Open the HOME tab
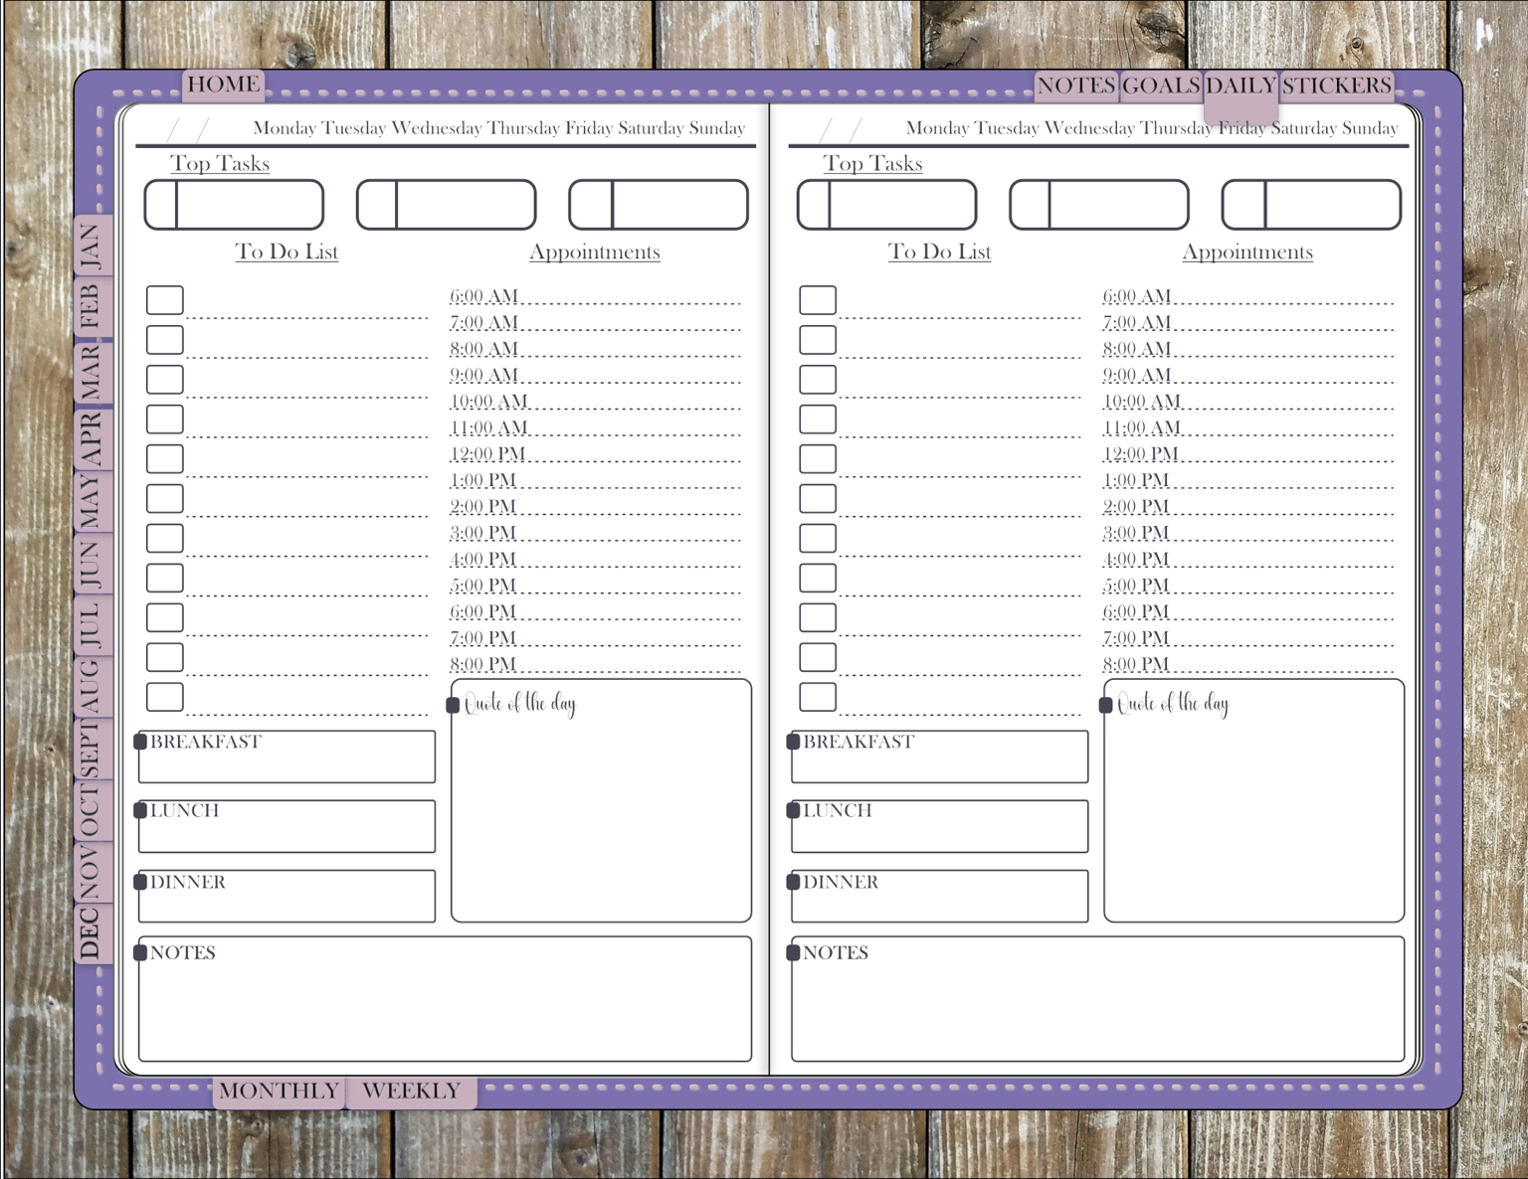 point(223,84)
